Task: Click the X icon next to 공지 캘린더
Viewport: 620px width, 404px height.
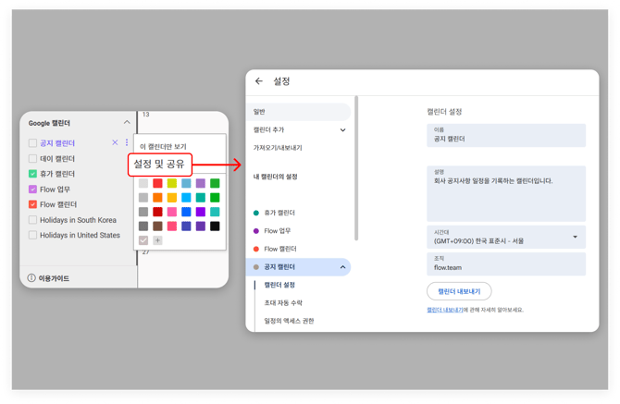Action: 115,143
